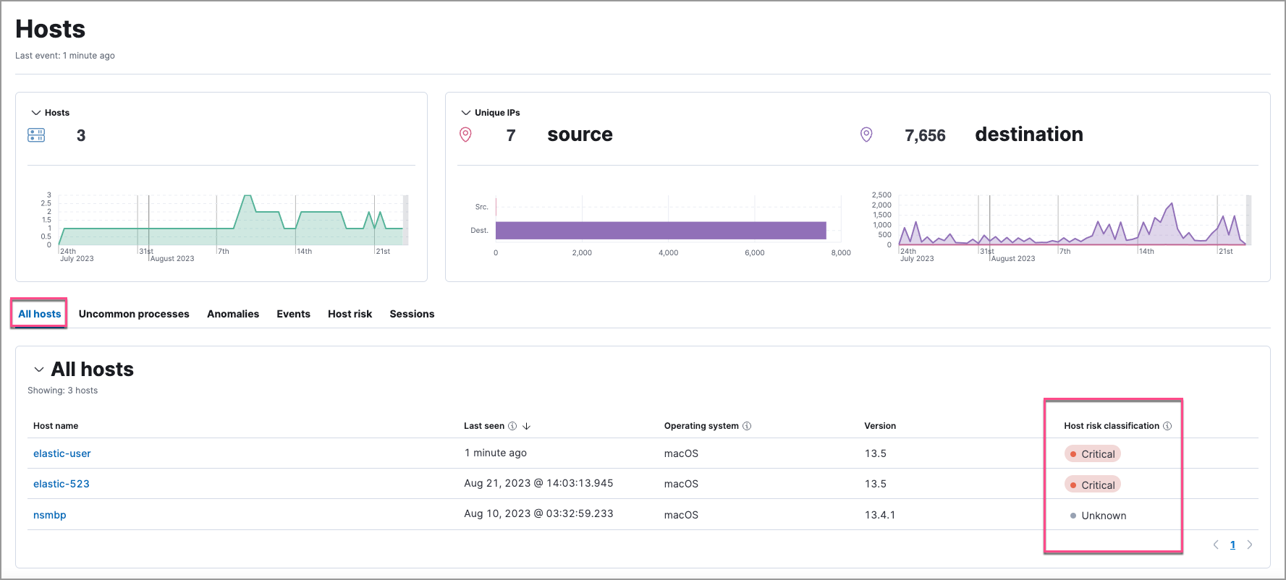Click the hosts server icon
Screen dimensions: 1286x580
pos(36,135)
